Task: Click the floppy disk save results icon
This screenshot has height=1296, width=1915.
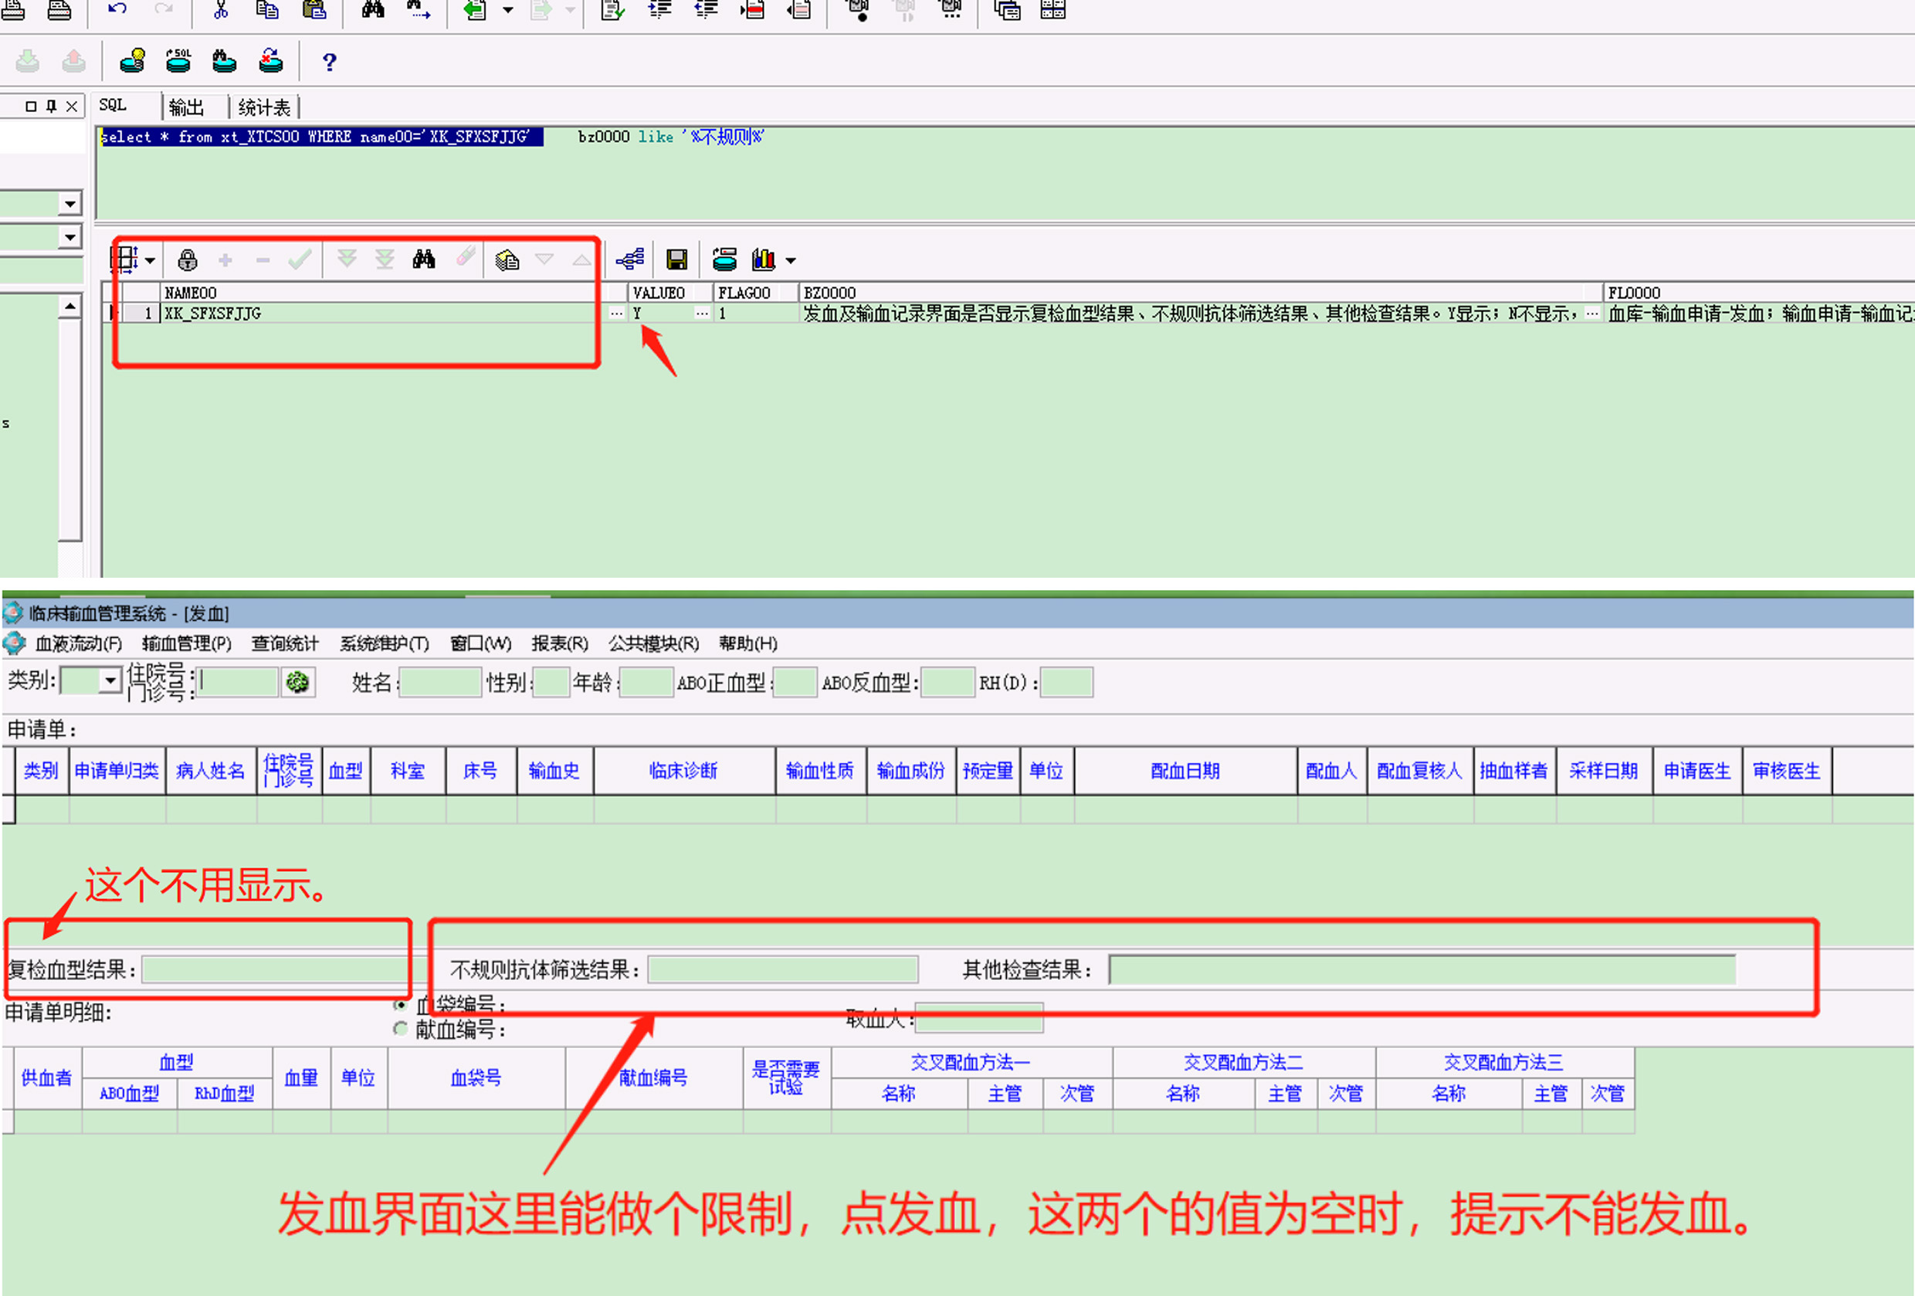Action: pos(676,260)
